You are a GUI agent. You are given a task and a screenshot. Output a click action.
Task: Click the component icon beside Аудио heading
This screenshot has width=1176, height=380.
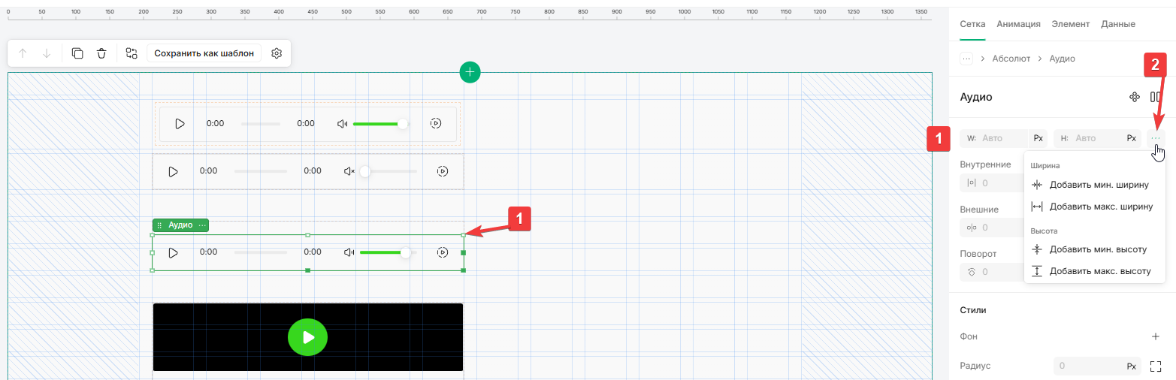point(1135,97)
